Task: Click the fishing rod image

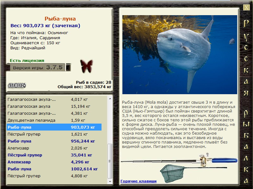Action: (x=179, y=160)
